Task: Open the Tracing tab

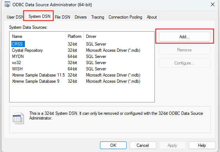Action: tap(98, 17)
